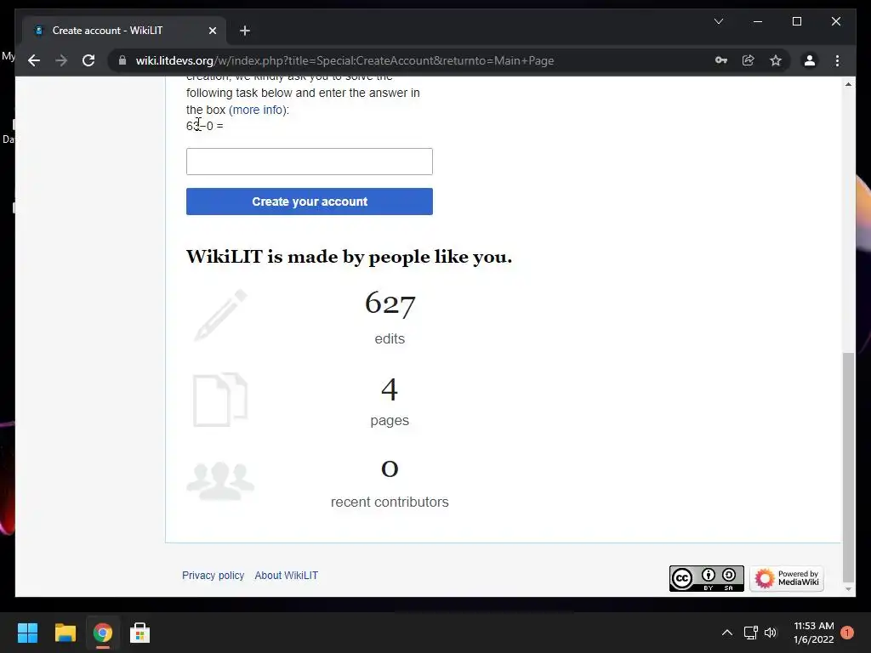
Task: Open File Explorer from taskbar
Action: (65, 633)
